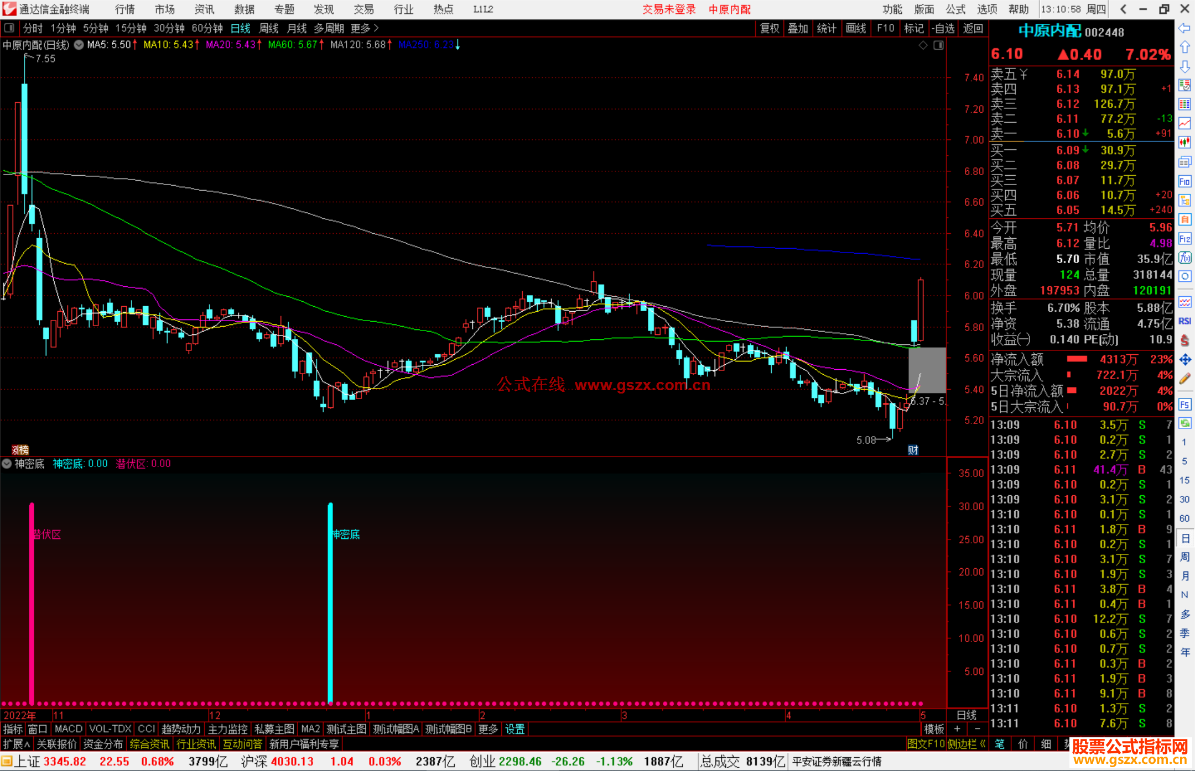
Task: Expand the 更多 periods chevron
Action: pos(376,28)
